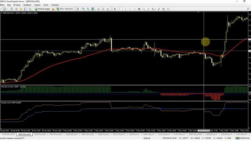Switch to AUDNZDe,H1 chart tab
The width and height of the screenshot is (251, 141).
coord(211,134)
